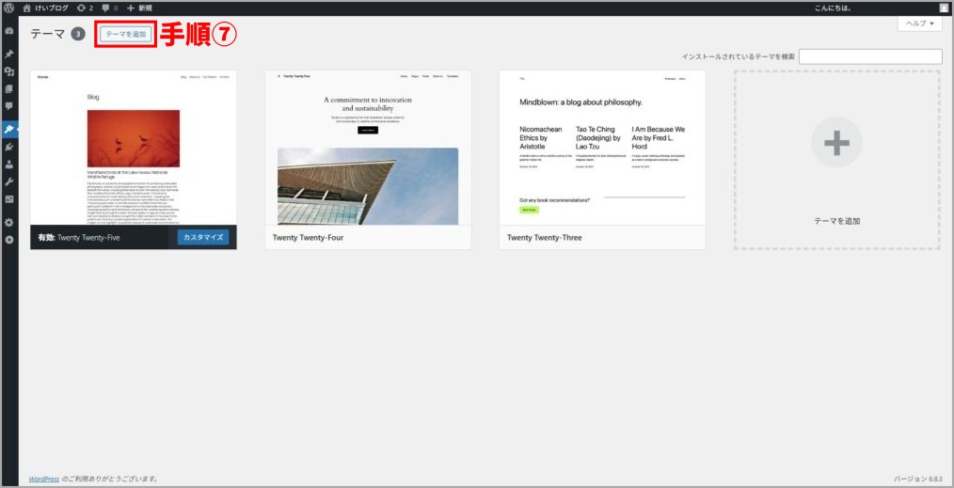954x488 pixels.
Task: Open the Posts pushpin icon in sidebar
Action: click(9, 54)
